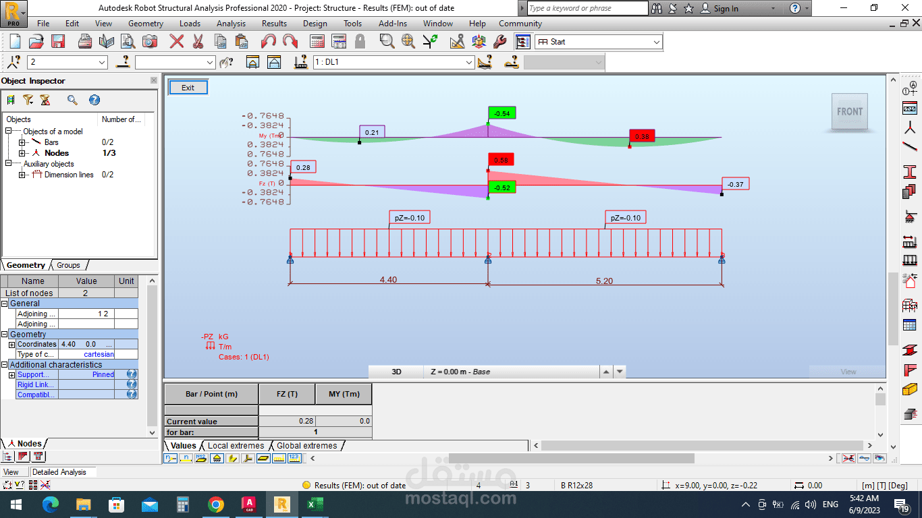This screenshot has height=518, width=922.
Task: Cut the selection using the scissors icon
Action: pos(198,41)
